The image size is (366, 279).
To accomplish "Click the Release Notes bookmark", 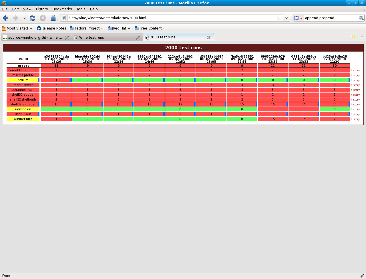I will pos(51,28).
